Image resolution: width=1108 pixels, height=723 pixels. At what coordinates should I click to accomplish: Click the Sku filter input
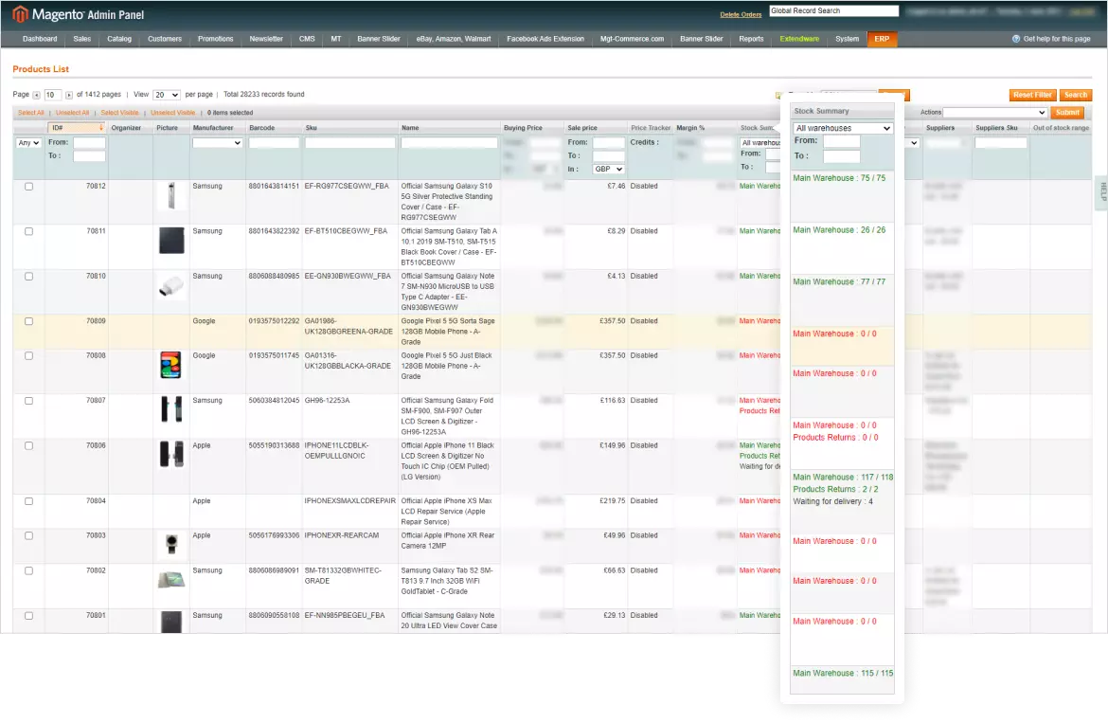point(350,143)
